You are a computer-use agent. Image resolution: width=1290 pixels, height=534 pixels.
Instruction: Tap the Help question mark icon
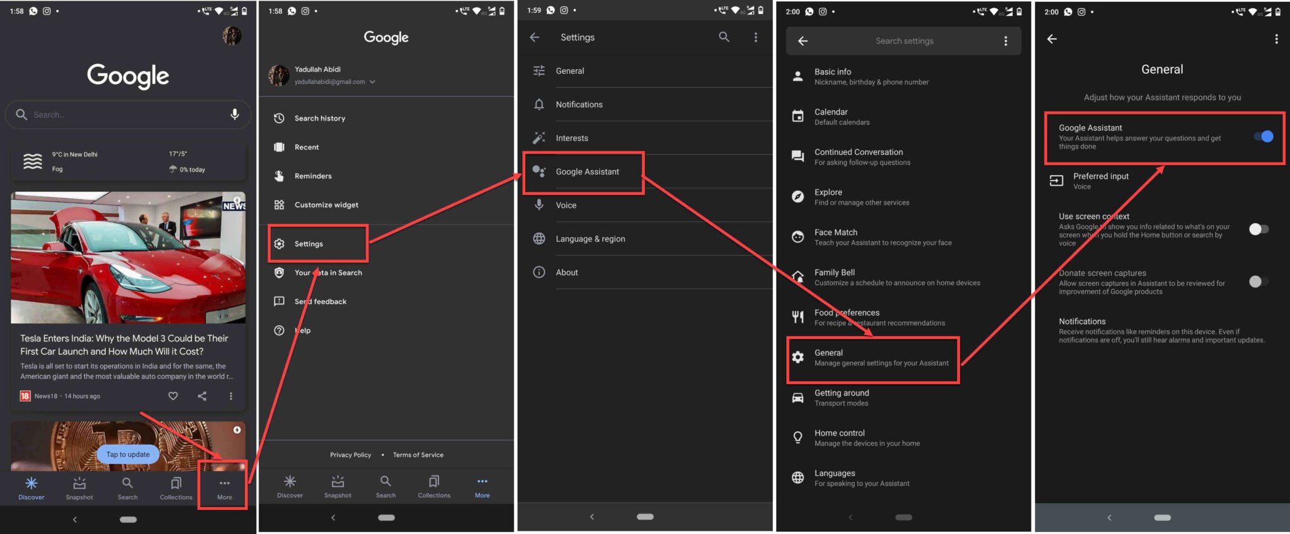[x=279, y=331]
